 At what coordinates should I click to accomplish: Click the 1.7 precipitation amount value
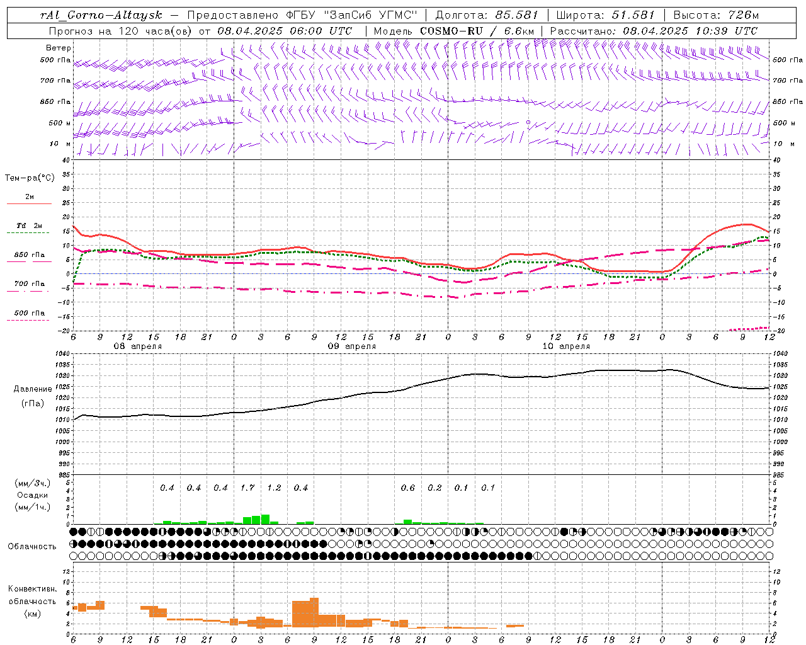click(x=247, y=488)
